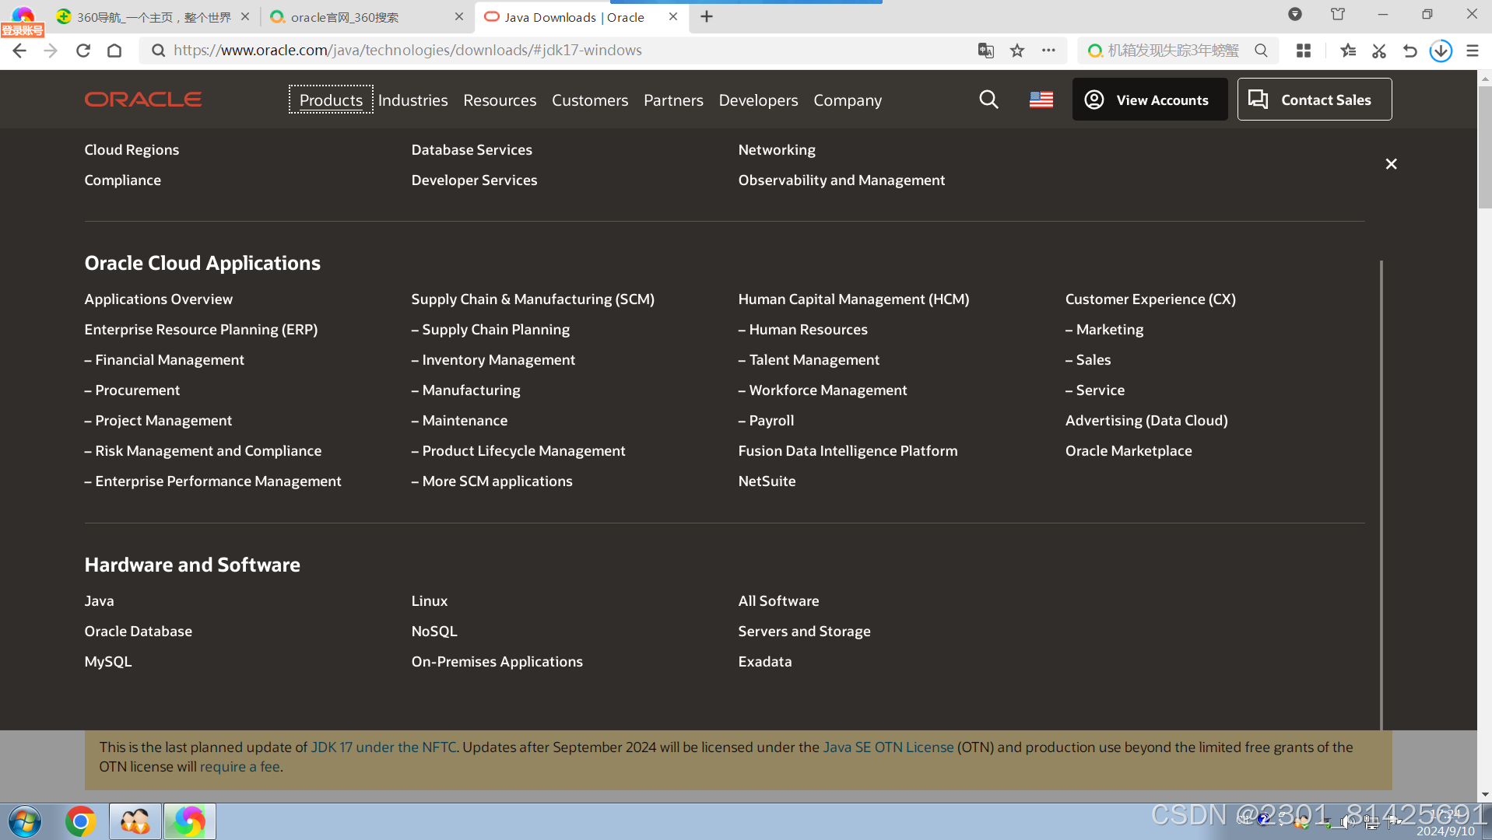Open Human Capital Management (HCM)
1492x840 pixels.
pos(854,299)
